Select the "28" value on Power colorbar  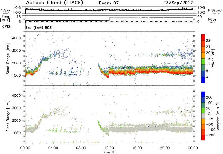coord(208,41)
